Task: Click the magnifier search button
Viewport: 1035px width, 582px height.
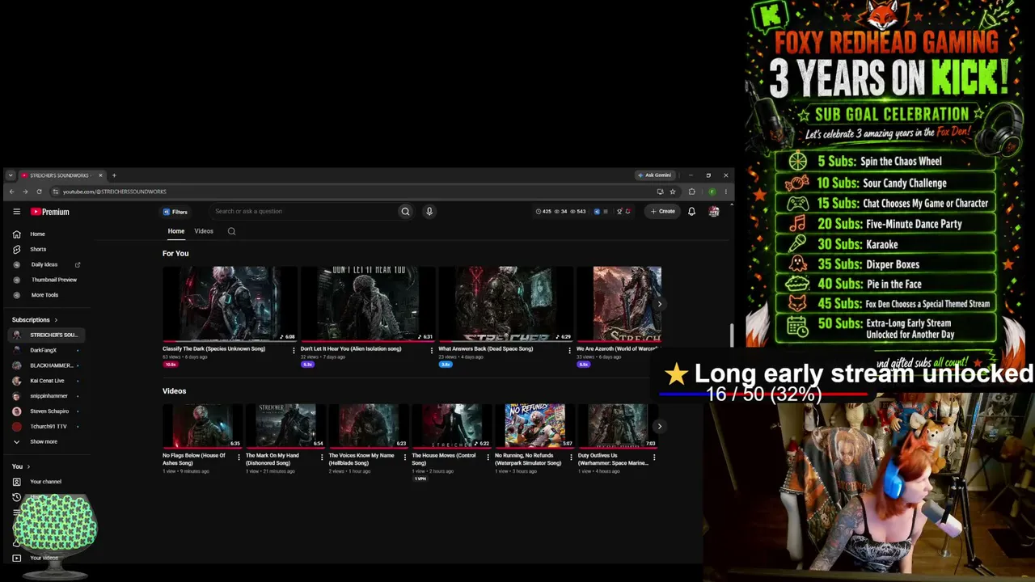Action: (405, 212)
